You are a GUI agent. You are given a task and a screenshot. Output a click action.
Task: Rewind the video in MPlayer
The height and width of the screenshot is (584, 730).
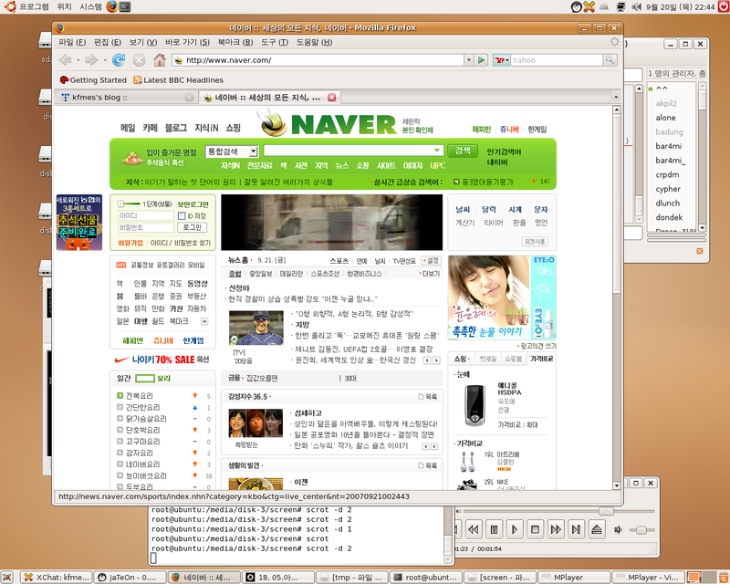(x=473, y=529)
